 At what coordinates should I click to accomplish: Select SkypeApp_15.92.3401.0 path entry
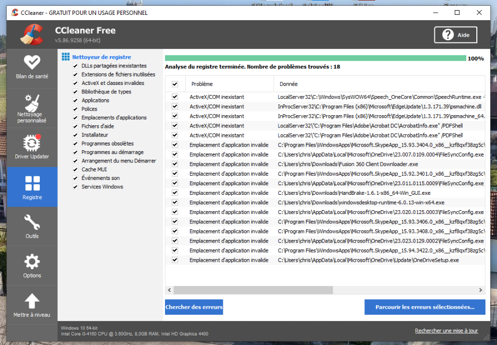[381, 174]
